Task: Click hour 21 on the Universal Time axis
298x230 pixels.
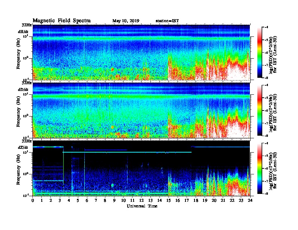Action: (223, 200)
